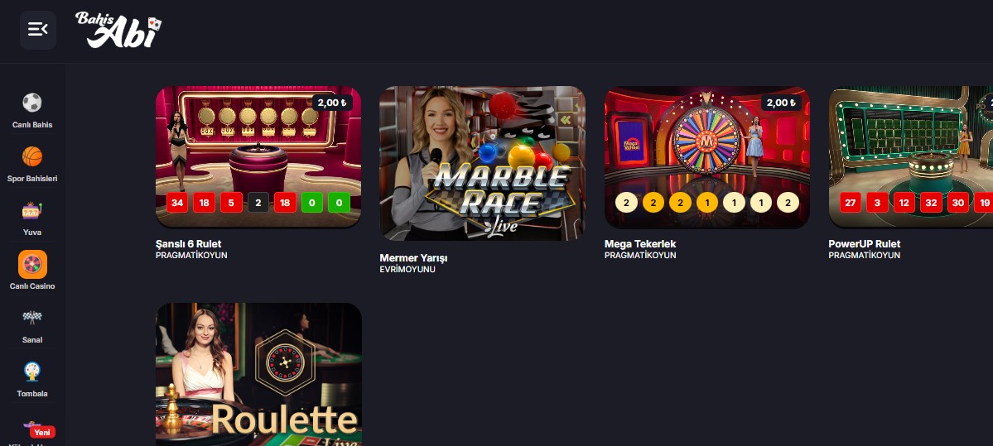993x446 pixels.
Task: Click the Spor Bahisleri sidebar label
Action: [32, 179]
